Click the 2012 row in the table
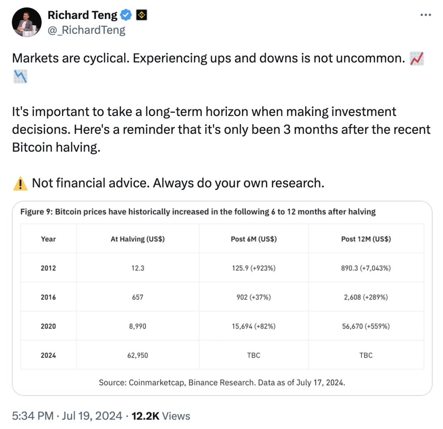 pyautogui.click(x=48, y=268)
